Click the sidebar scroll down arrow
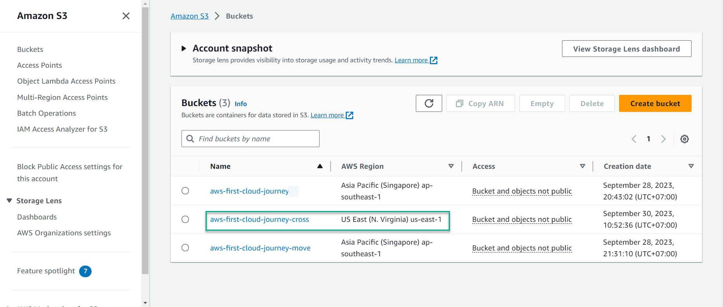This screenshot has width=723, height=307. 145,303
